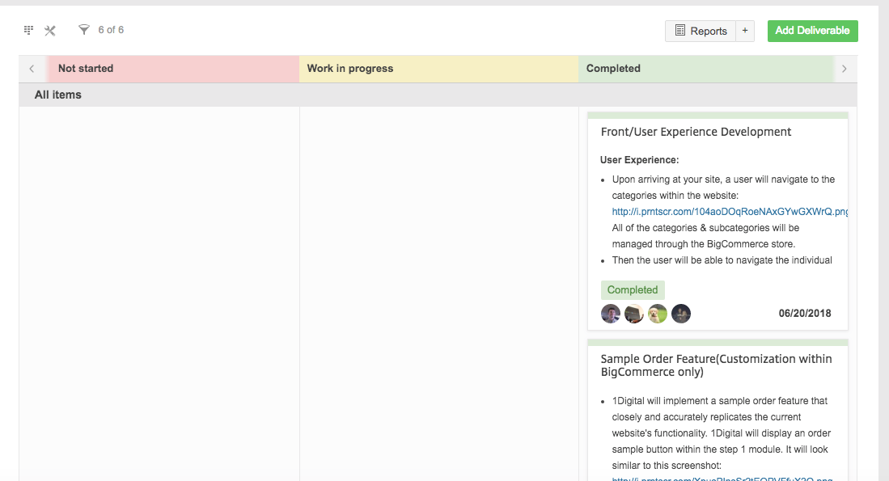Open the prntscr.com screenshot link

tap(730, 212)
